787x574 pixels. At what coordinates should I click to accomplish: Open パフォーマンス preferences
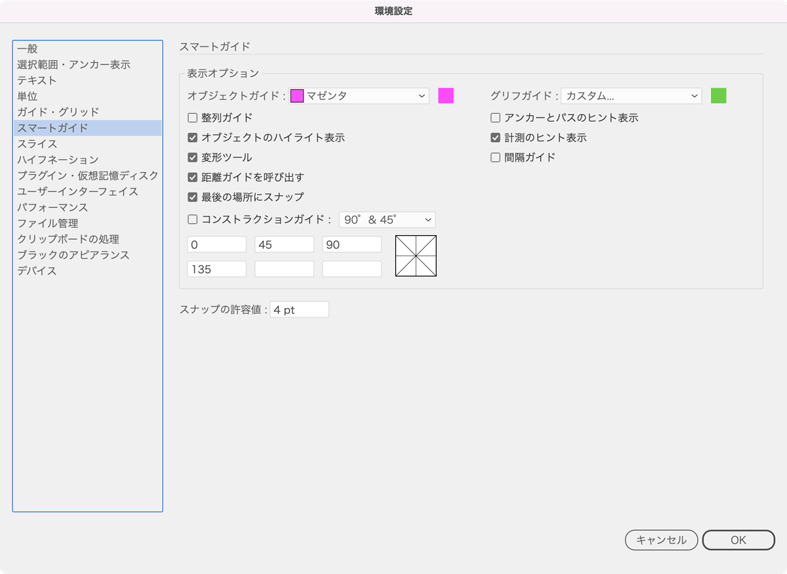(x=87, y=207)
